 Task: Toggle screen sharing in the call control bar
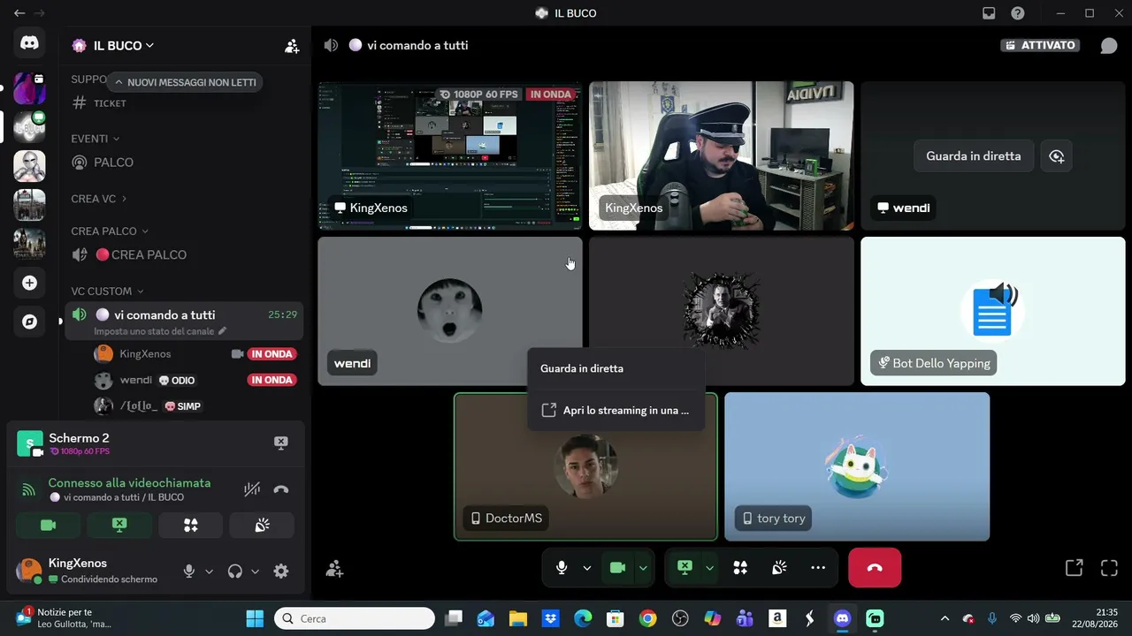pyautogui.click(x=685, y=568)
